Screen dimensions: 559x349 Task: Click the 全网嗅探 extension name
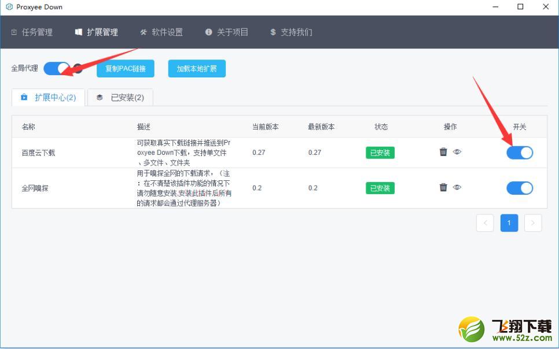[x=35, y=188]
